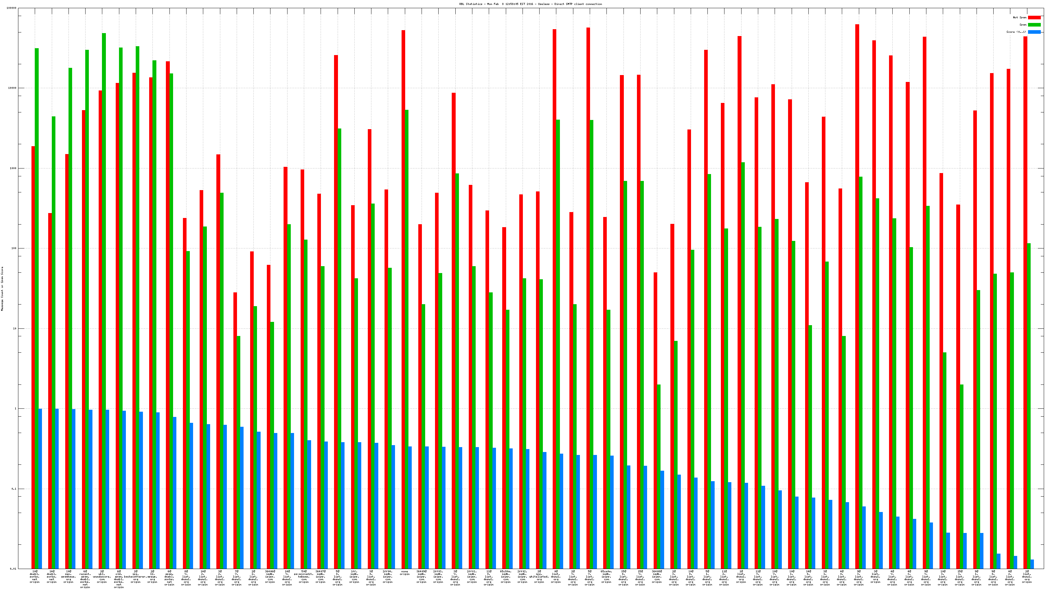Click the ips.backscatterer.org origin axis label
The width and height of the screenshot is (1049, 590).
click(x=136, y=577)
